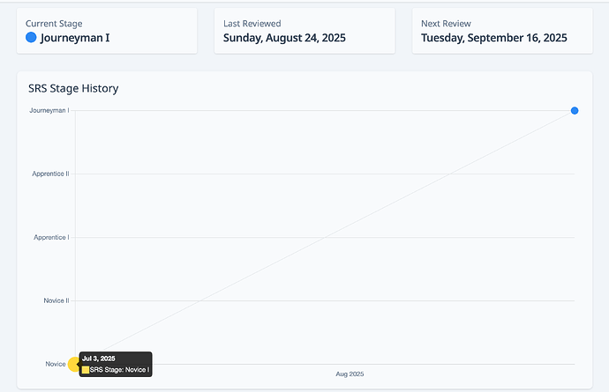Image resolution: width=609 pixels, height=392 pixels.
Task: Click the "Next Review" label
Action: tap(446, 23)
